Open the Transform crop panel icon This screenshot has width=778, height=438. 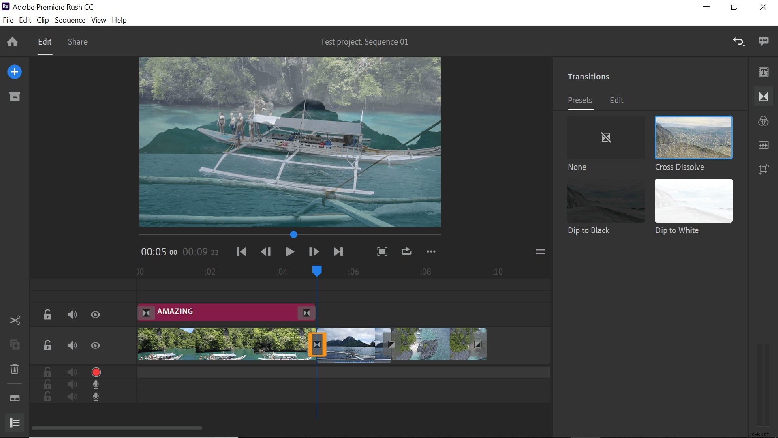click(763, 169)
